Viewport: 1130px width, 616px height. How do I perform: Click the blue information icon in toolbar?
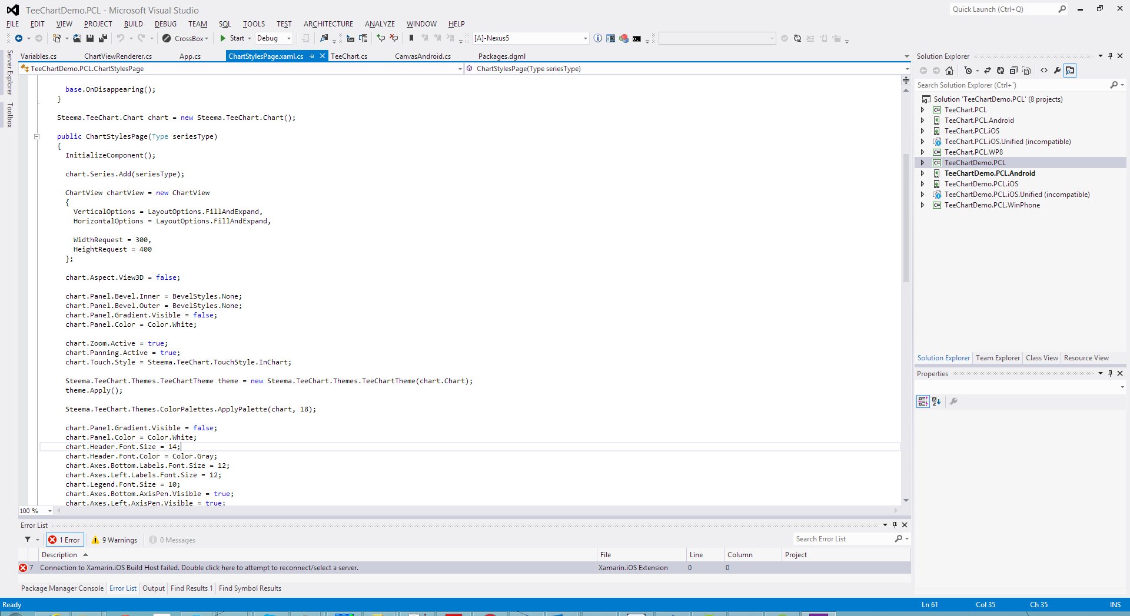598,38
